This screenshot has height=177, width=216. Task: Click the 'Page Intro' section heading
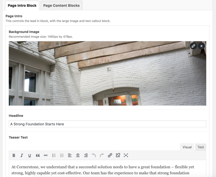(14, 16)
